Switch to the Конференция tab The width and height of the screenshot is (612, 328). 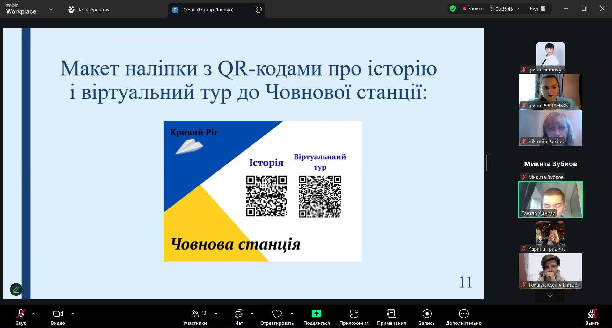[89, 10]
